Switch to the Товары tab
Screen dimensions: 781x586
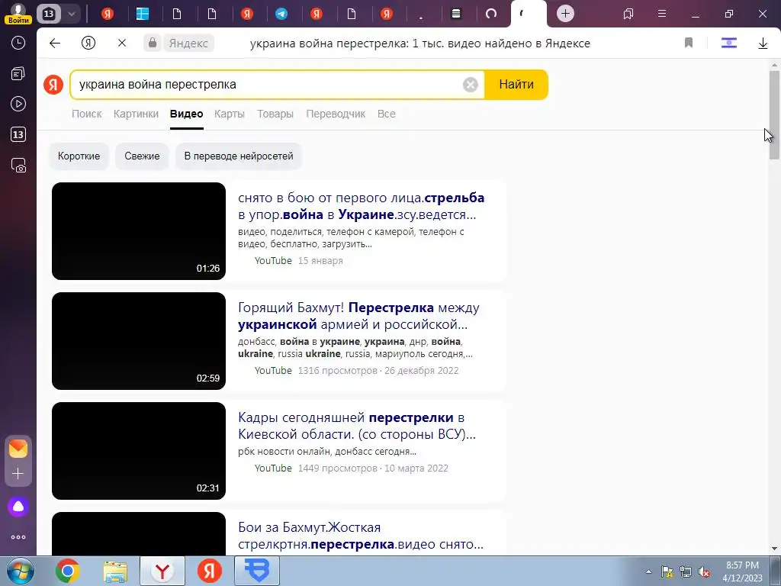pos(275,114)
